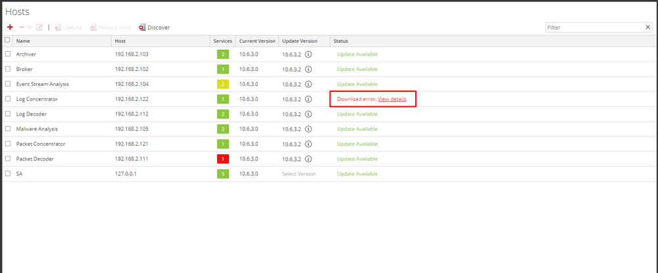Check the Malware Analysis row checkbox
This screenshot has height=273, width=658.
click(7, 129)
